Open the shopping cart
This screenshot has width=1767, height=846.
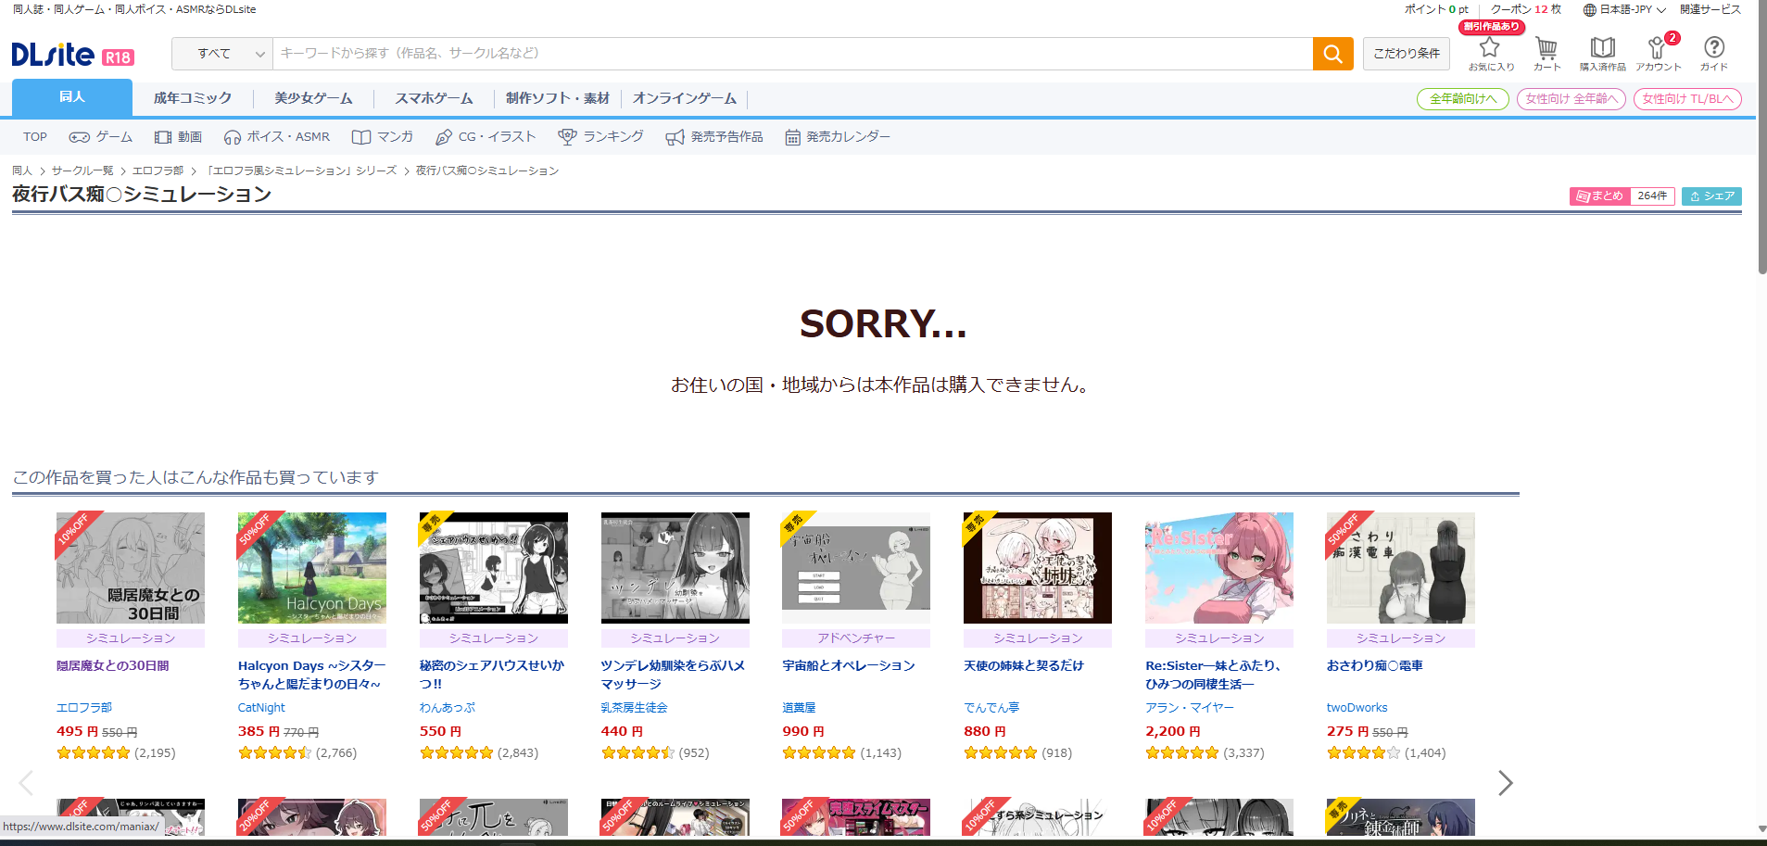tap(1546, 52)
